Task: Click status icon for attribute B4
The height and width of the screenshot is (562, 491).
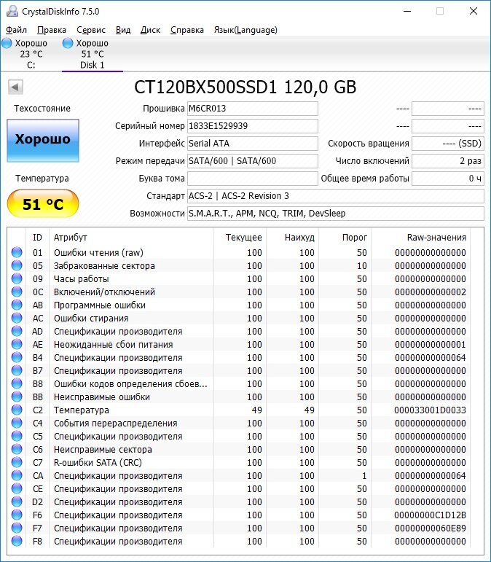Action: point(17,357)
